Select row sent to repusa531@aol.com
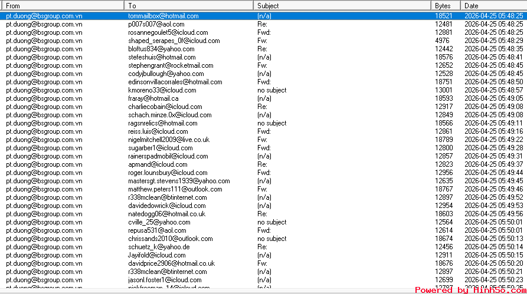 (x=263, y=230)
